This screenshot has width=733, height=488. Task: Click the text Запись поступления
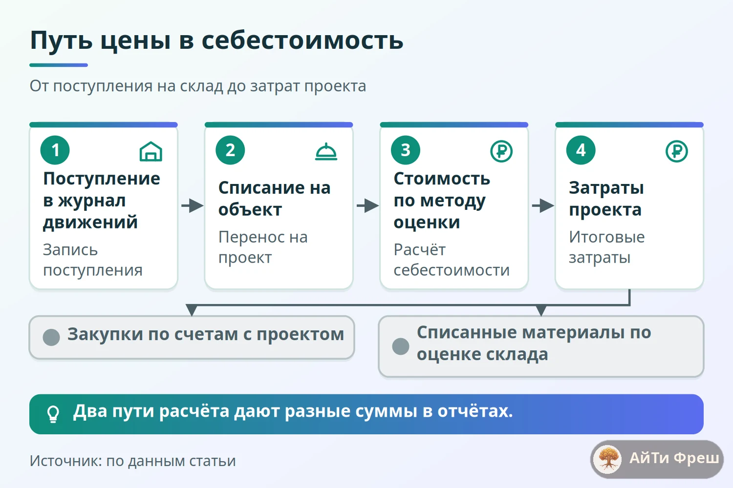(93, 260)
